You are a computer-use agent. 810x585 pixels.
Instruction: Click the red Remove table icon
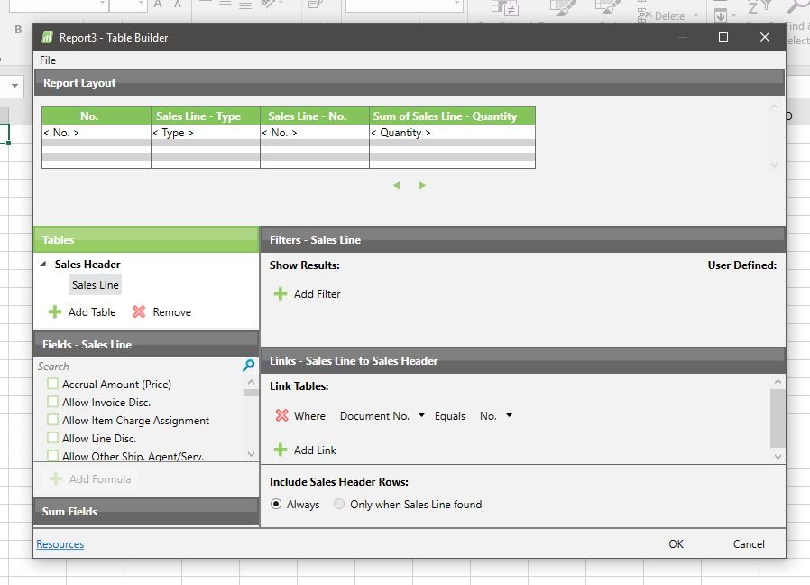[141, 311]
